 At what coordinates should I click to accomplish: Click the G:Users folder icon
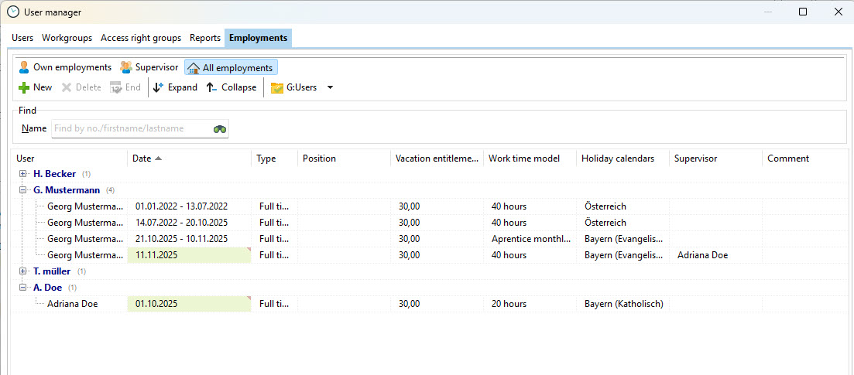276,88
